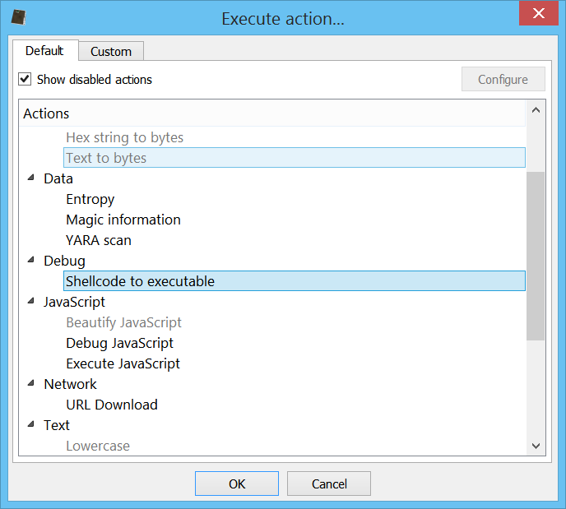Switch to the Custom tab
Screen dimensions: 566x509
tap(111, 51)
